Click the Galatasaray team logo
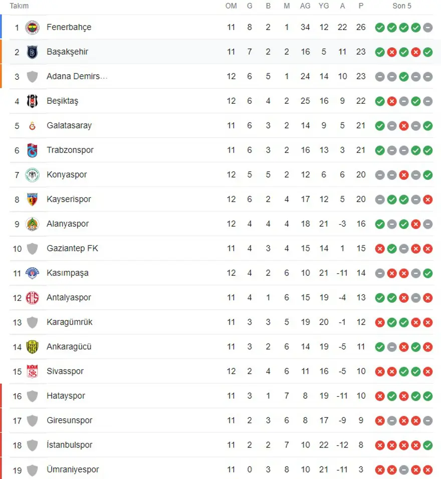 [x=32, y=125]
